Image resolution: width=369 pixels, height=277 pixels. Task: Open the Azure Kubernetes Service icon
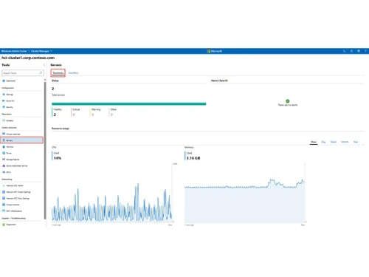coord(4,165)
